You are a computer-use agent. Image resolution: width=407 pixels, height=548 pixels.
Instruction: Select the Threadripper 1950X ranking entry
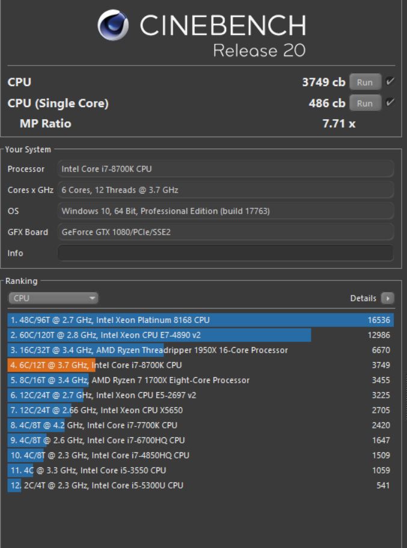(x=201, y=350)
